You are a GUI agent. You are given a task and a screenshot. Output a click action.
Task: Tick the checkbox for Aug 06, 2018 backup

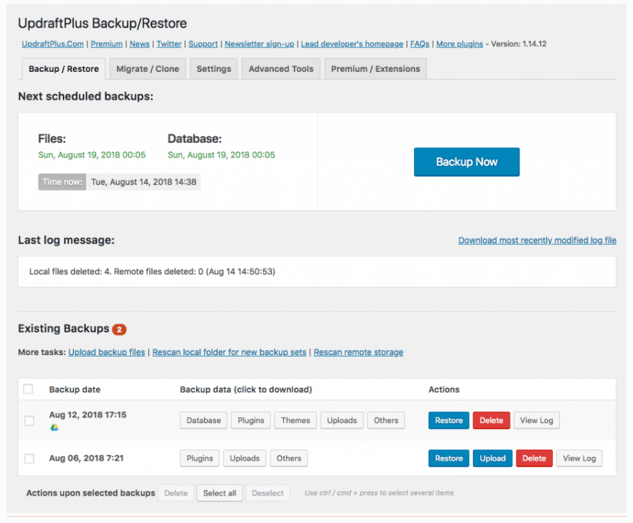pos(29,458)
